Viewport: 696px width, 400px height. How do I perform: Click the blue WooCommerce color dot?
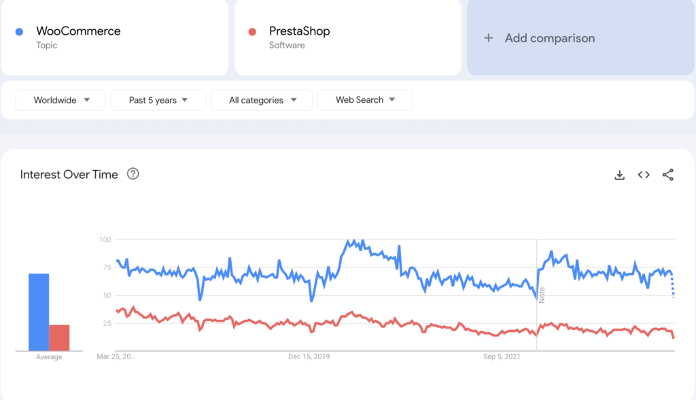click(20, 32)
